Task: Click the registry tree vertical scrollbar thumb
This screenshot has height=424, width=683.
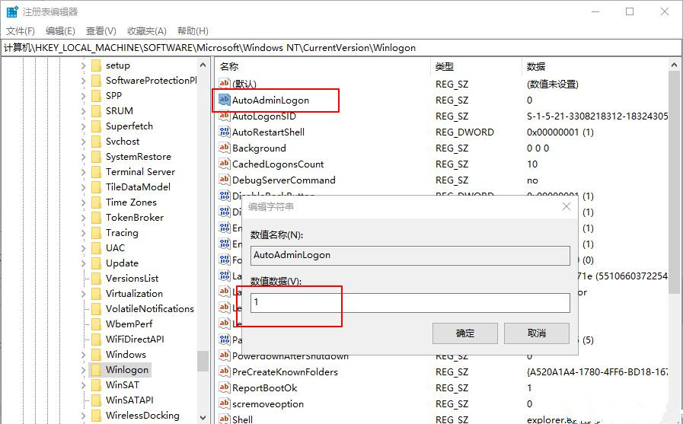Action: pyautogui.click(x=203, y=361)
